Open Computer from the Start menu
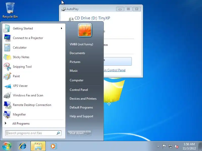This screenshot has height=151, width=202. coord(77,80)
